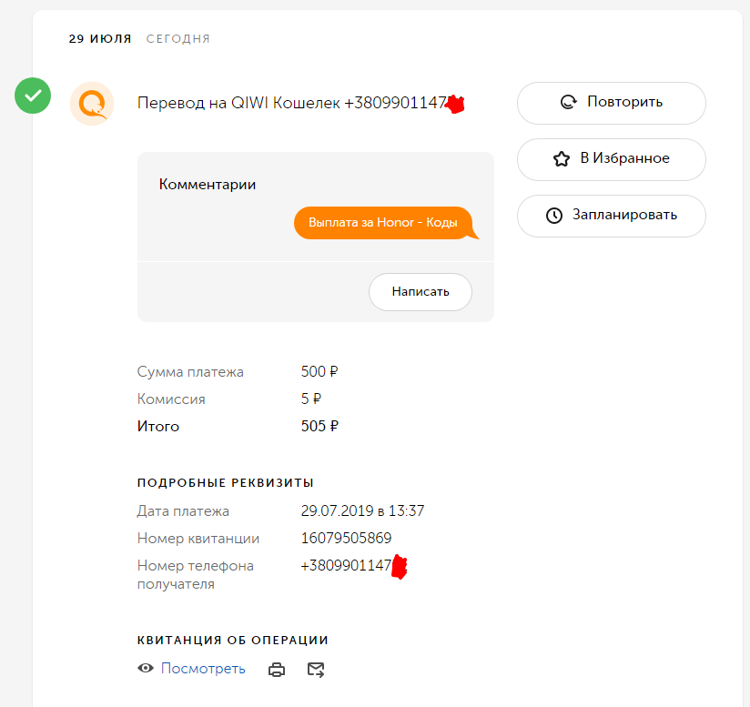Click the green success checkmark icon
750x707 pixels.
coord(33,96)
